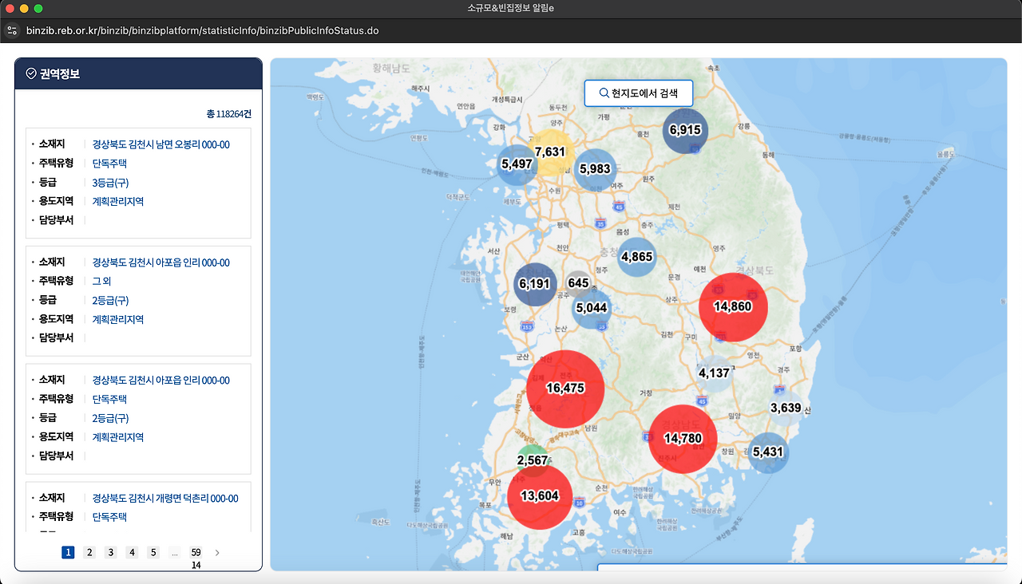Select the 6,191 dark blue cluster

[534, 284]
